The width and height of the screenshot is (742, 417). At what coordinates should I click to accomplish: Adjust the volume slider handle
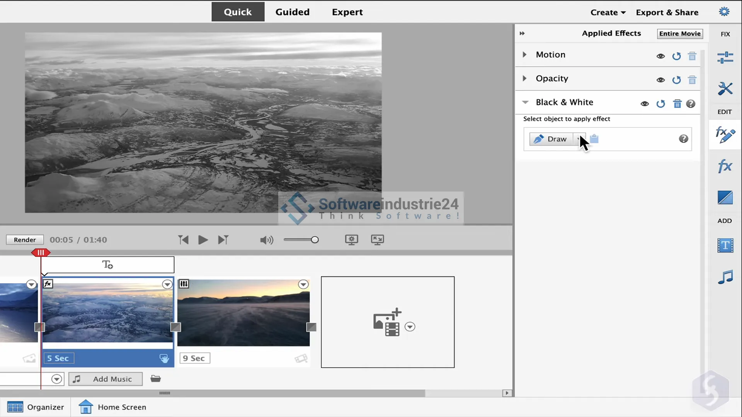pos(315,240)
